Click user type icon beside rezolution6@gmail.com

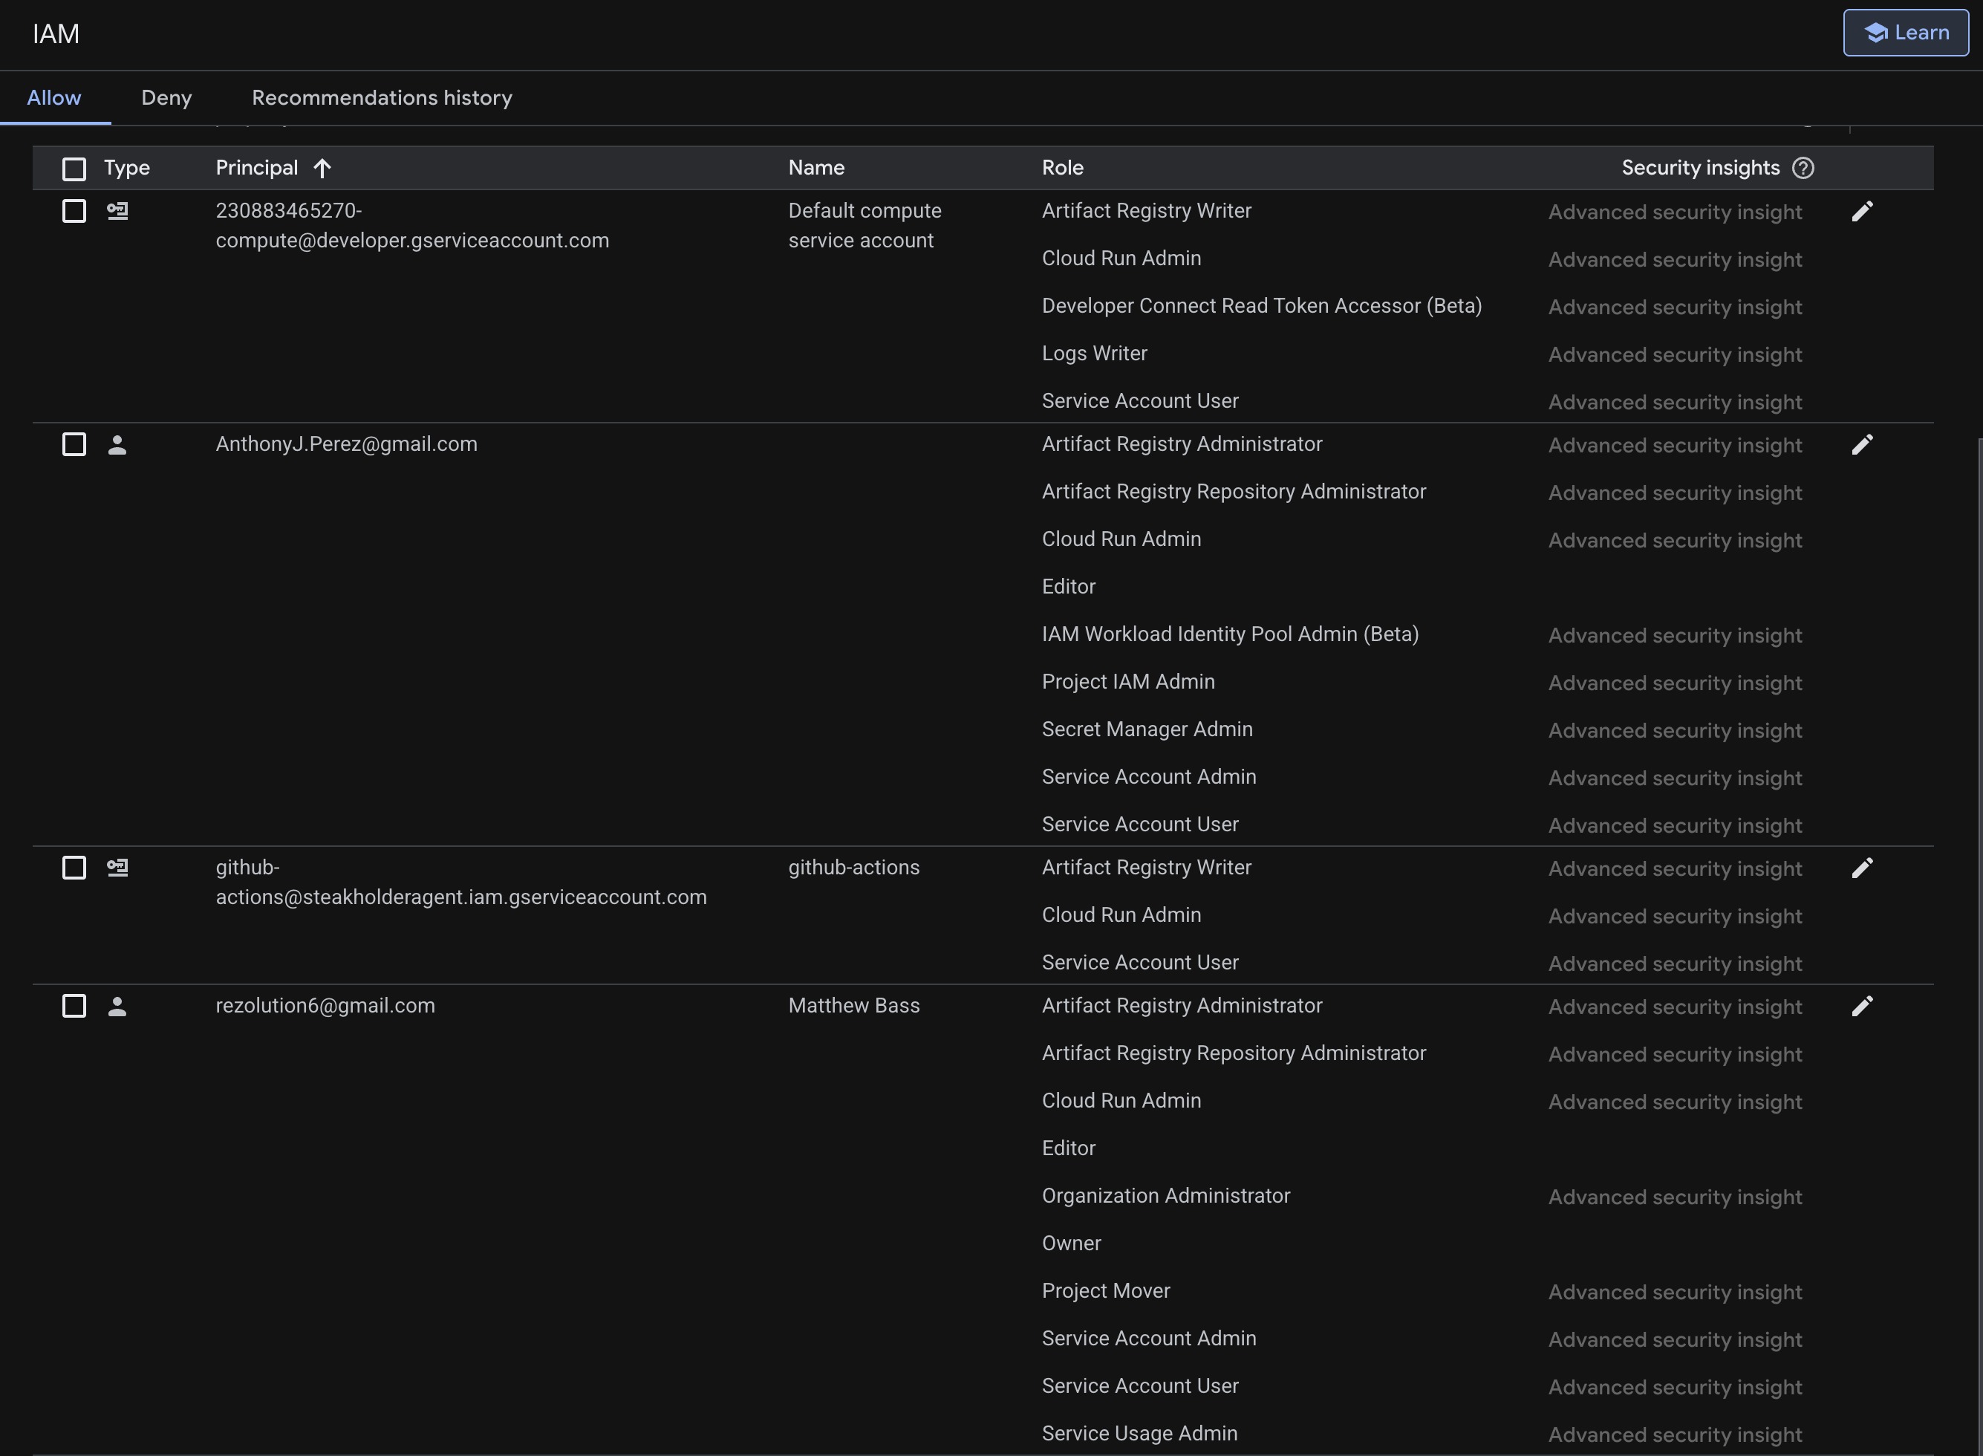click(x=117, y=1007)
